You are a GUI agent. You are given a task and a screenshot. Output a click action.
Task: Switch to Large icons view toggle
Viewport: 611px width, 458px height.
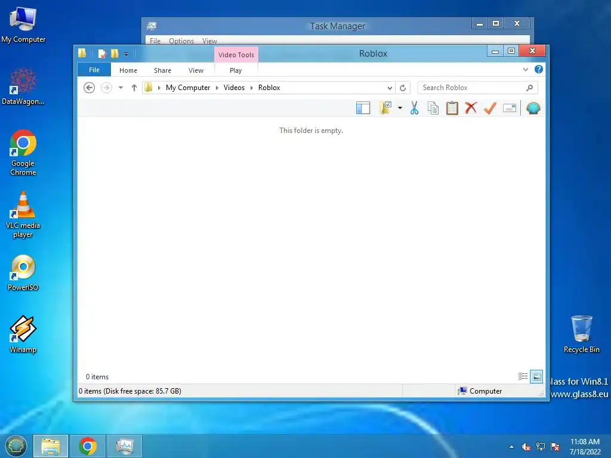tap(536, 376)
